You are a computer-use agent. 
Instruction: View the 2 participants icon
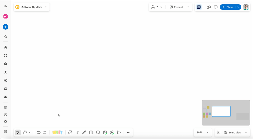pyautogui.click(x=153, y=7)
